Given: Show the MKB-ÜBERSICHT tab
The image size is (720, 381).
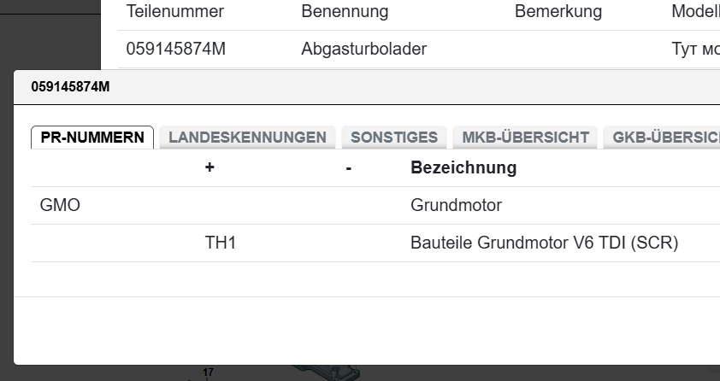Looking at the screenshot, I should point(525,138).
